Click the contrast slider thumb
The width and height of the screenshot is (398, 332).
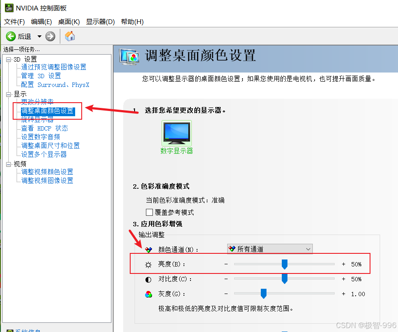[284, 279]
